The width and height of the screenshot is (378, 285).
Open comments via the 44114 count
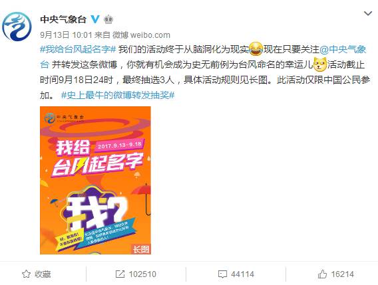(x=242, y=274)
